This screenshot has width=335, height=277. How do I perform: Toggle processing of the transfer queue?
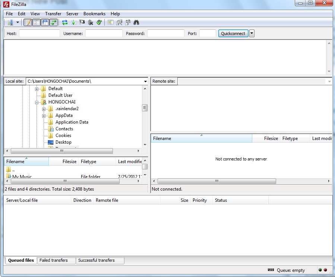pos(73,22)
